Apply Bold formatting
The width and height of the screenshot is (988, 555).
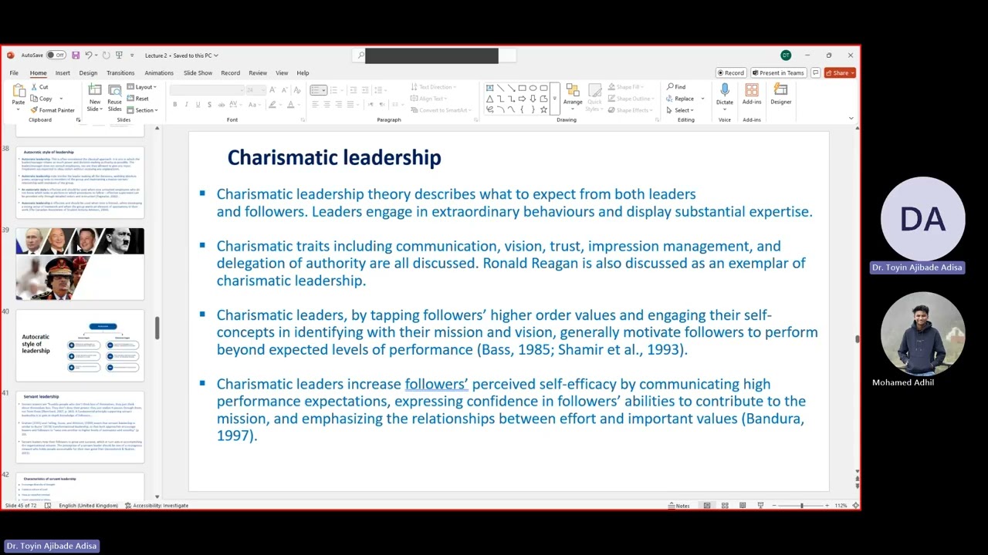click(174, 105)
